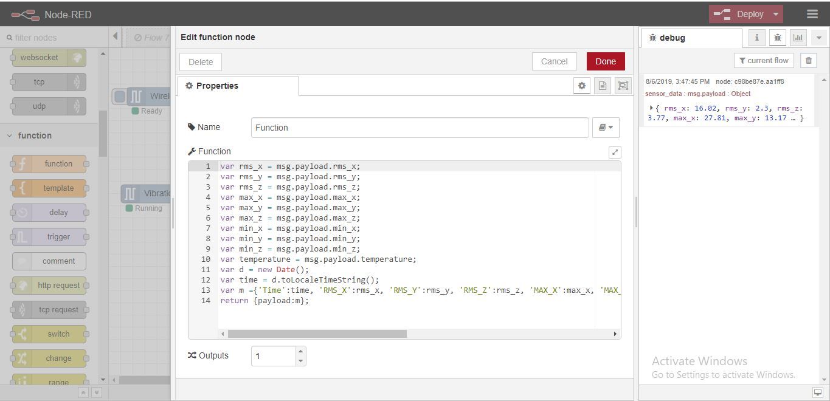The width and height of the screenshot is (830, 401).
Task: Click the Node-RED logo in header
Action: tap(25, 14)
